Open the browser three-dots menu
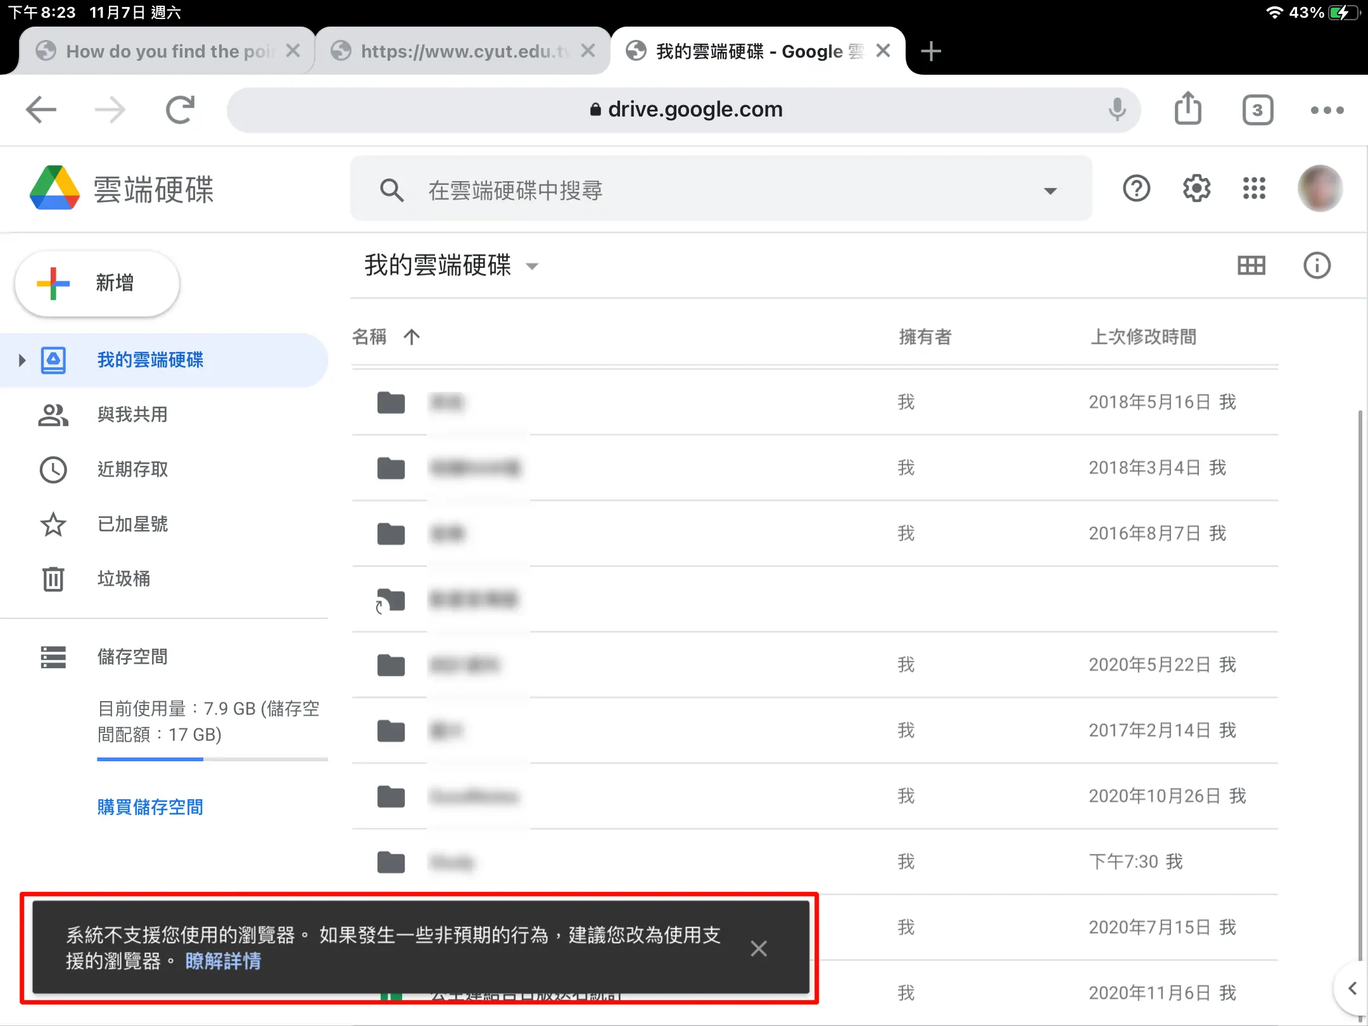The height and width of the screenshot is (1026, 1368). pyautogui.click(x=1327, y=110)
